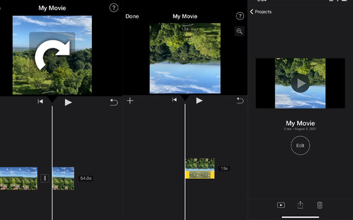Select the yellow-highlighted 1.5s clip

tap(200, 169)
